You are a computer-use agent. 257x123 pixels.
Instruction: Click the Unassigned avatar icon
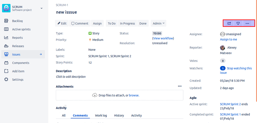[x=223, y=34]
